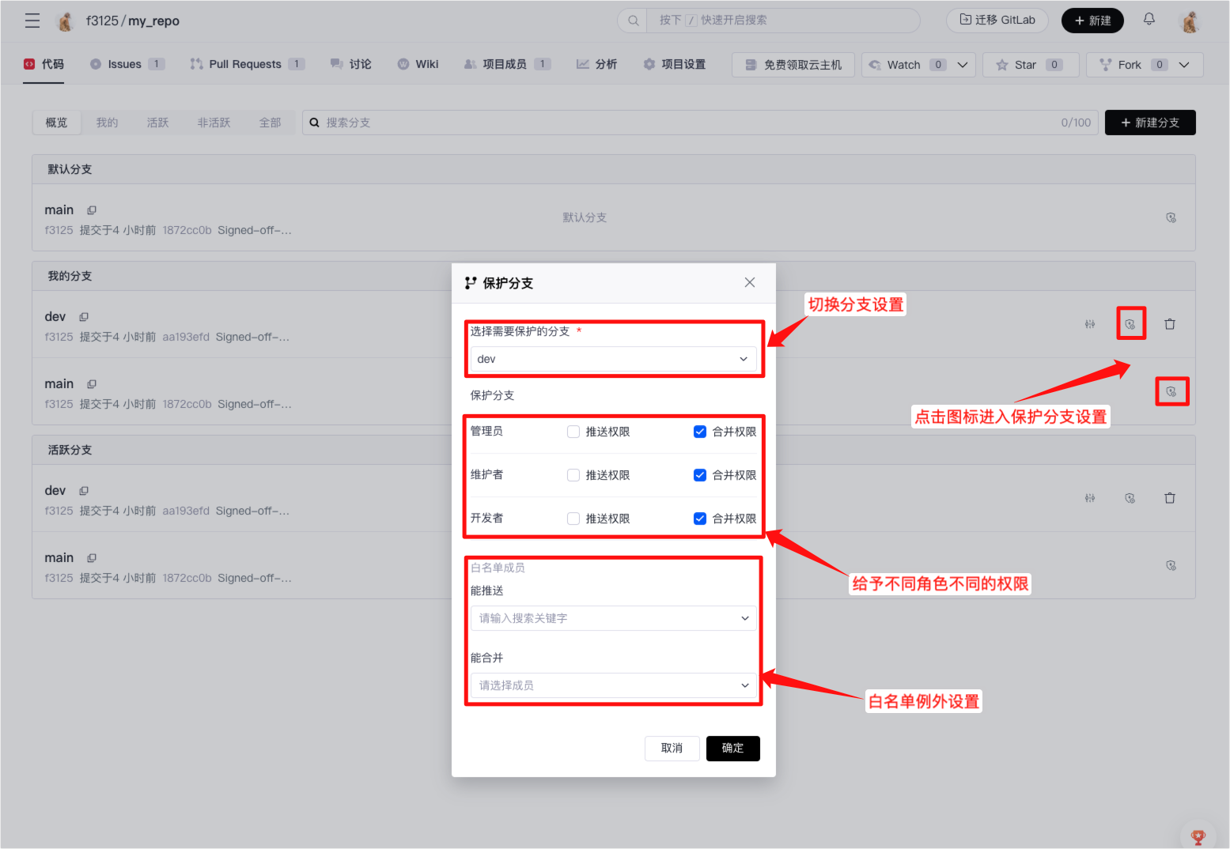The image size is (1230, 849).
Task: Click the 搜索分支 search field
Action: [680, 123]
